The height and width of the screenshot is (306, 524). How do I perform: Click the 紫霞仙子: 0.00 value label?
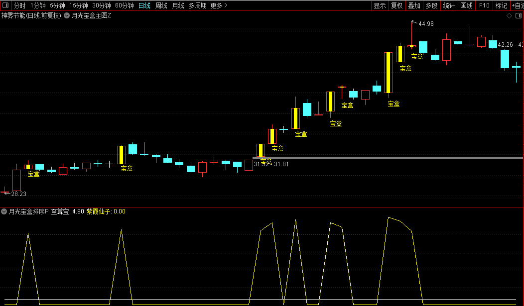tap(106, 211)
